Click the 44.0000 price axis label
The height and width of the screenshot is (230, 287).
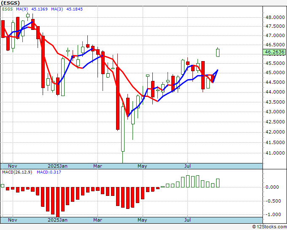(275, 92)
